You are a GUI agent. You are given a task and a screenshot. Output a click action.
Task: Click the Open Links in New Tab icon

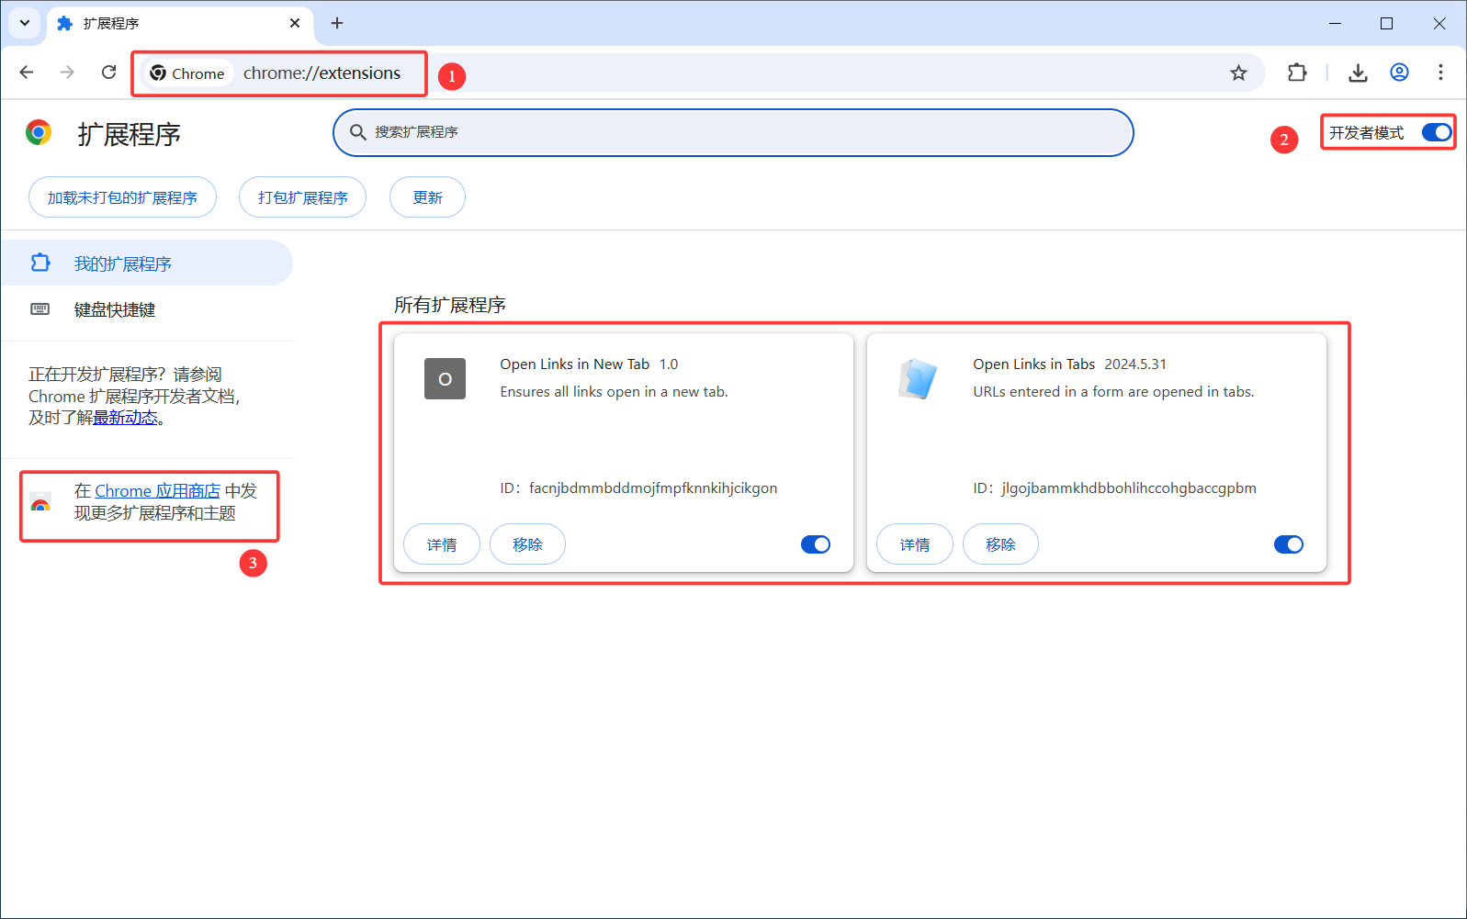click(x=445, y=378)
